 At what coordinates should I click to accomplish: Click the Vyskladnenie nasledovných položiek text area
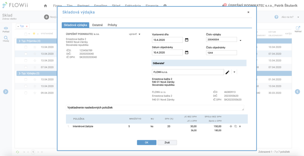pyautogui.click(x=155, y=108)
